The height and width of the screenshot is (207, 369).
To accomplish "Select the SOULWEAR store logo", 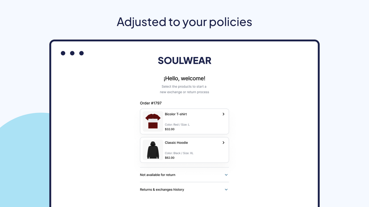I will click(x=184, y=60).
